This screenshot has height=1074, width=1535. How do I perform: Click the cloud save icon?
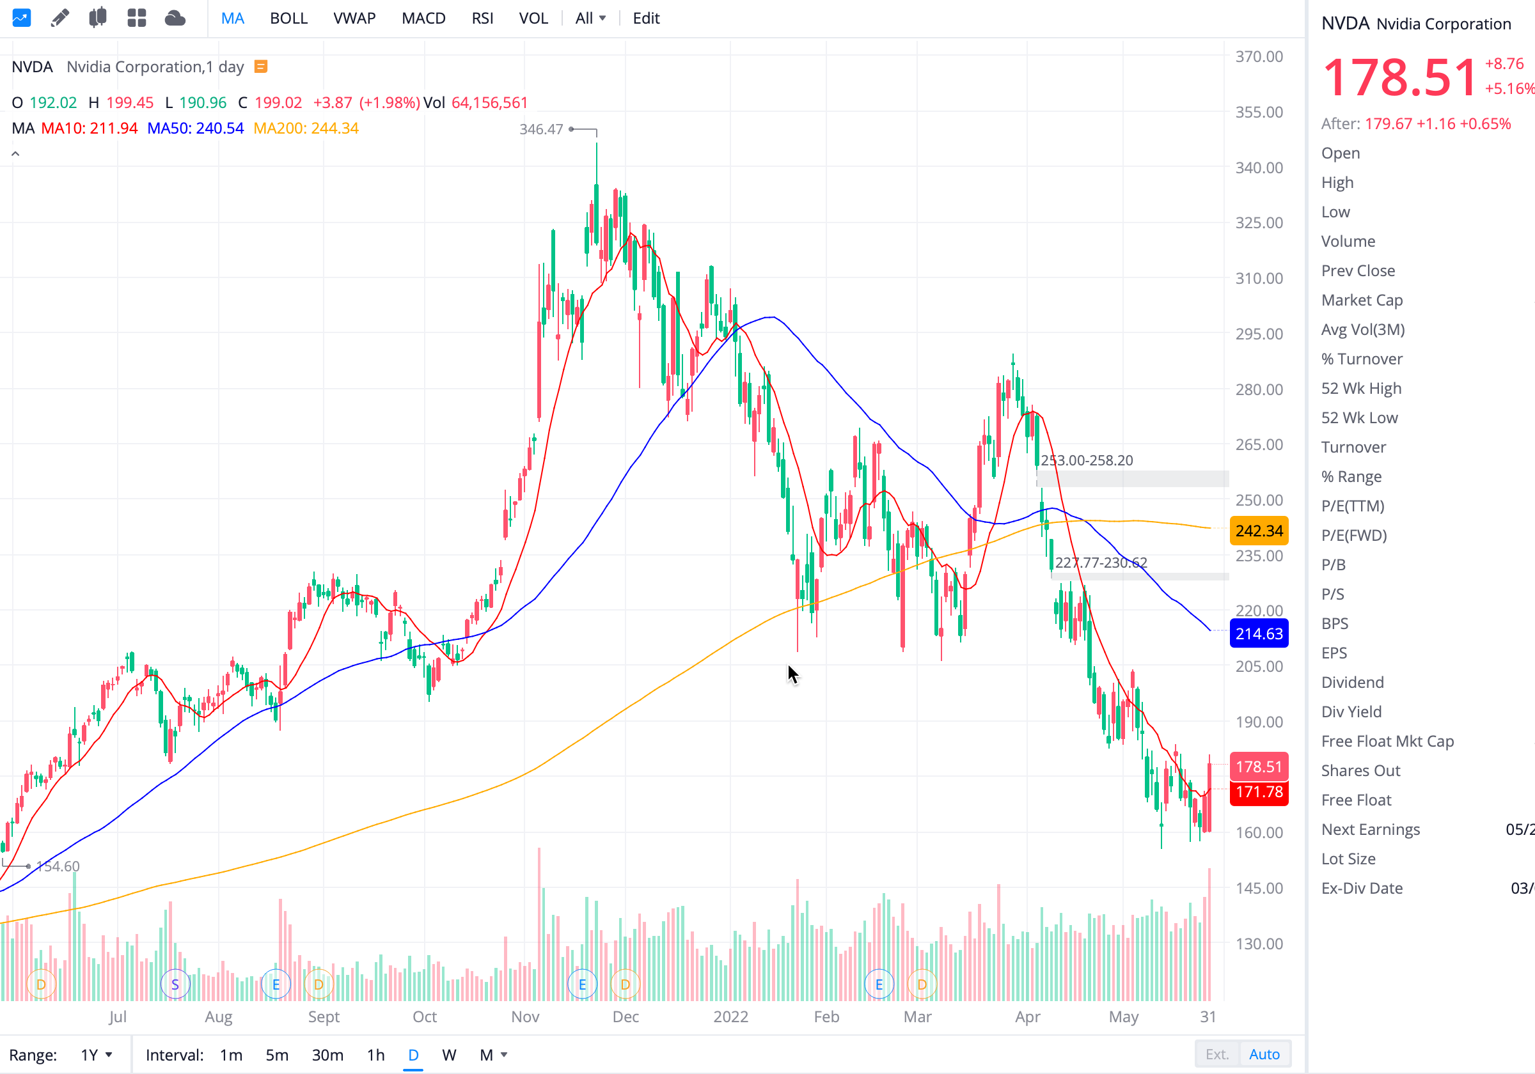175,18
